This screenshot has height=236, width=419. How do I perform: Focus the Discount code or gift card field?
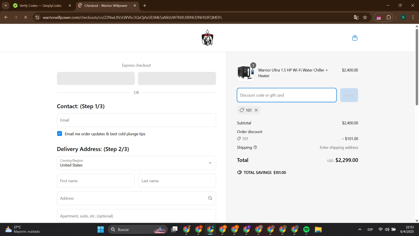point(287,95)
